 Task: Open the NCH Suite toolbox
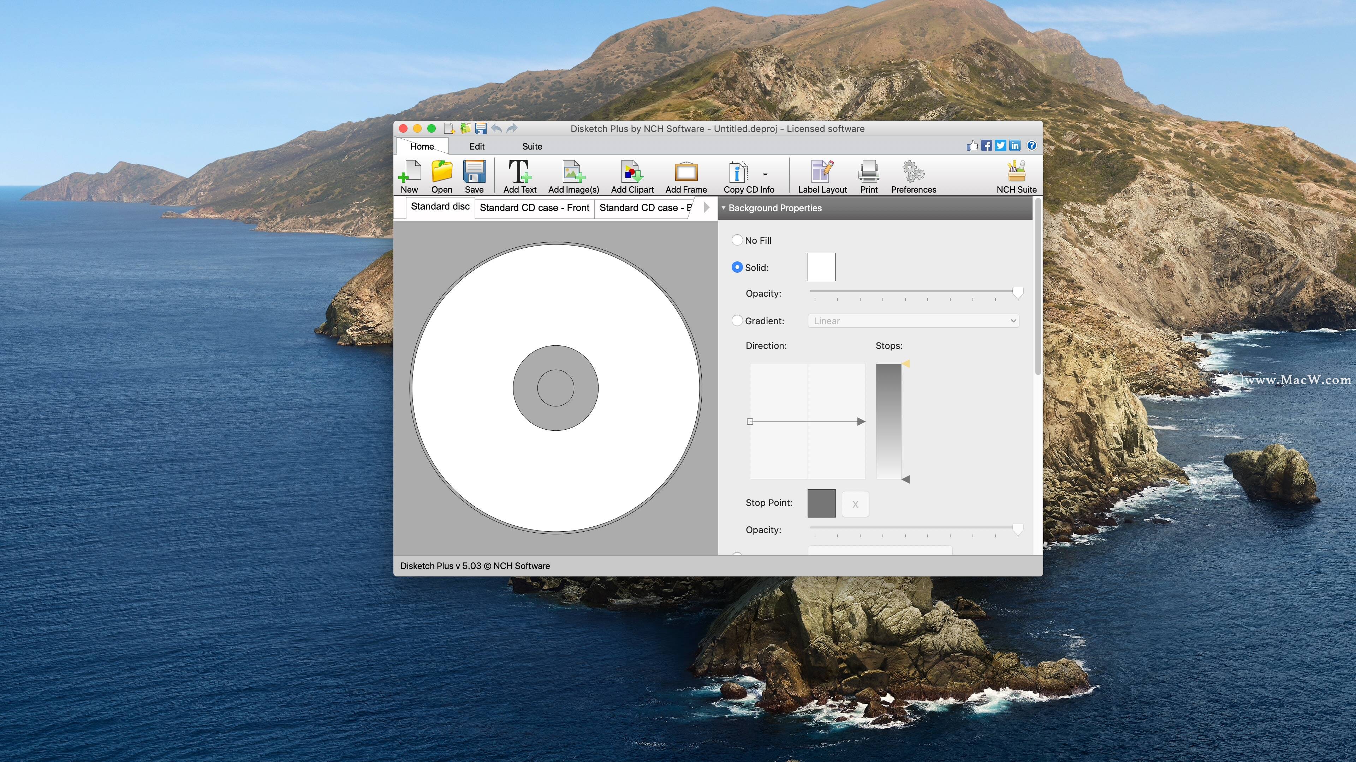pos(1016,177)
